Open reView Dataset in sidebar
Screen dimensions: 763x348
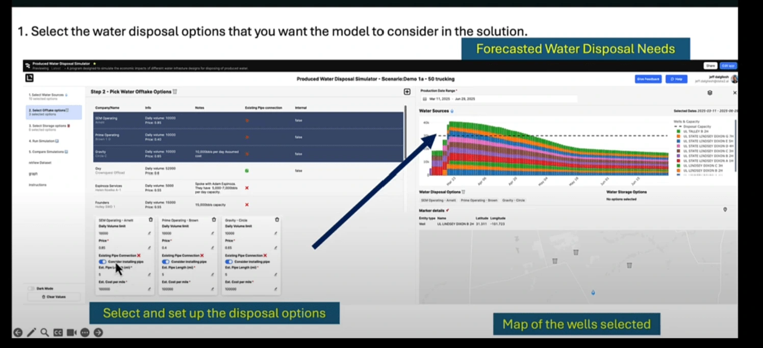[40, 163]
